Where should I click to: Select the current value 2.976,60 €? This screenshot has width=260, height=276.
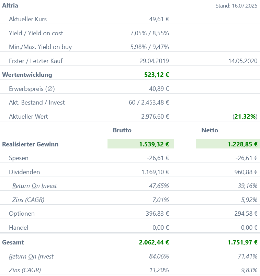coord(155,117)
